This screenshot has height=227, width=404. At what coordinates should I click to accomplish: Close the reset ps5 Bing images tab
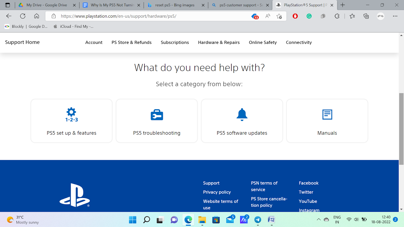203,5
